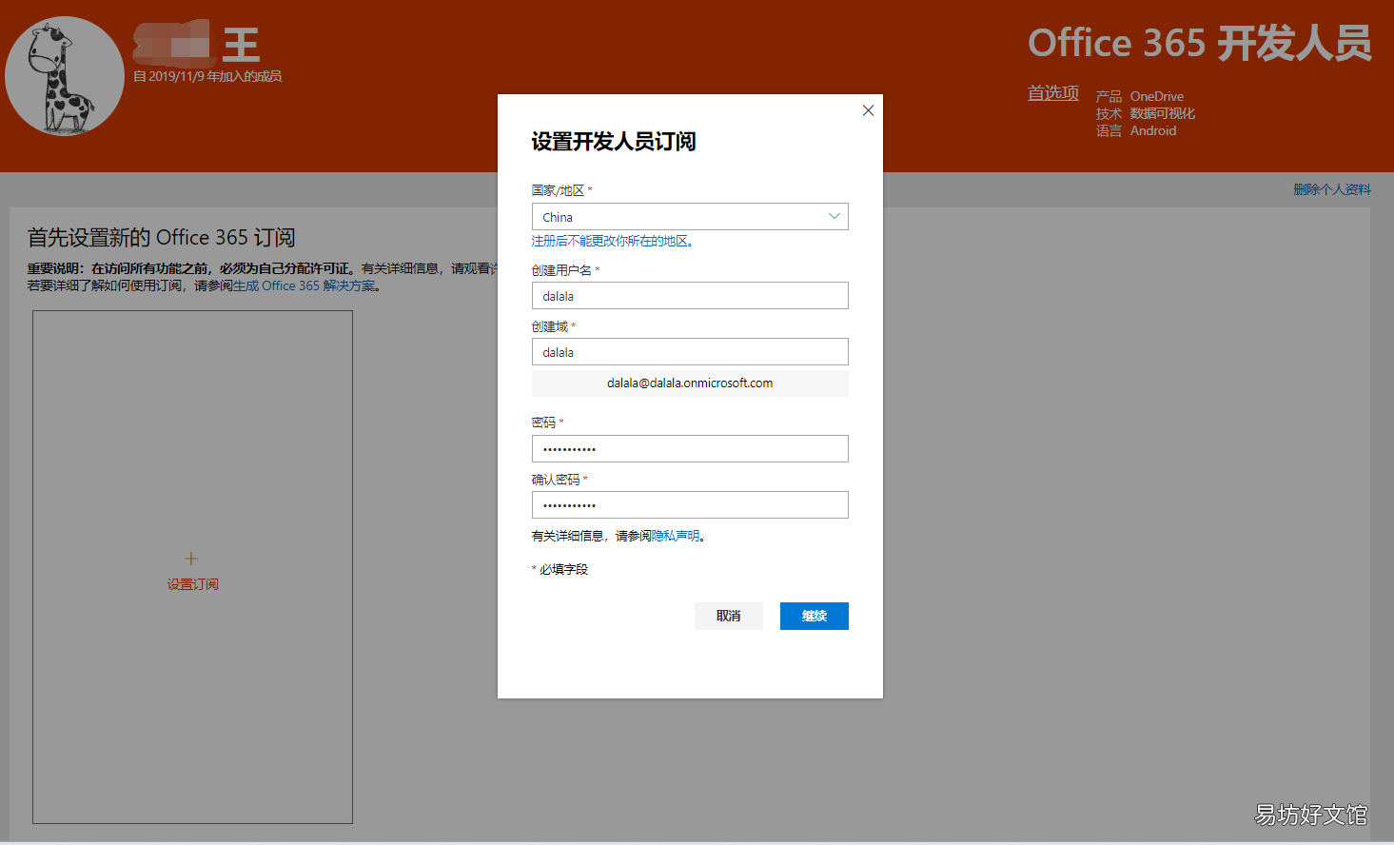Click the blue 继续 continue button
Image resolution: width=1394 pixels, height=845 pixels.
click(815, 616)
